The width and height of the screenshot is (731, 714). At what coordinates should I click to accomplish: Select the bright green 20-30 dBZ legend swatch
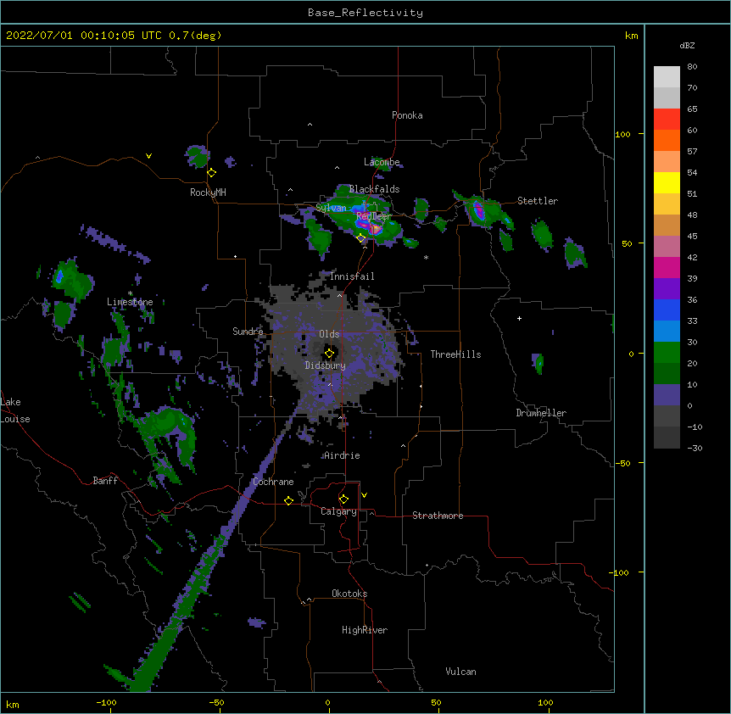click(x=667, y=353)
